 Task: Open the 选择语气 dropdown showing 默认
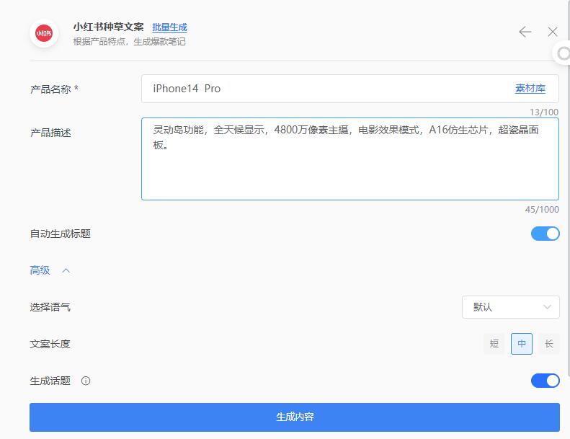click(510, 307)
